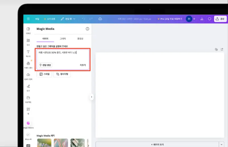The width and height of the screenshot is (228, 147).
Task: Open the 업로드 항목 sidebar panel
Action: coord(28,76)
